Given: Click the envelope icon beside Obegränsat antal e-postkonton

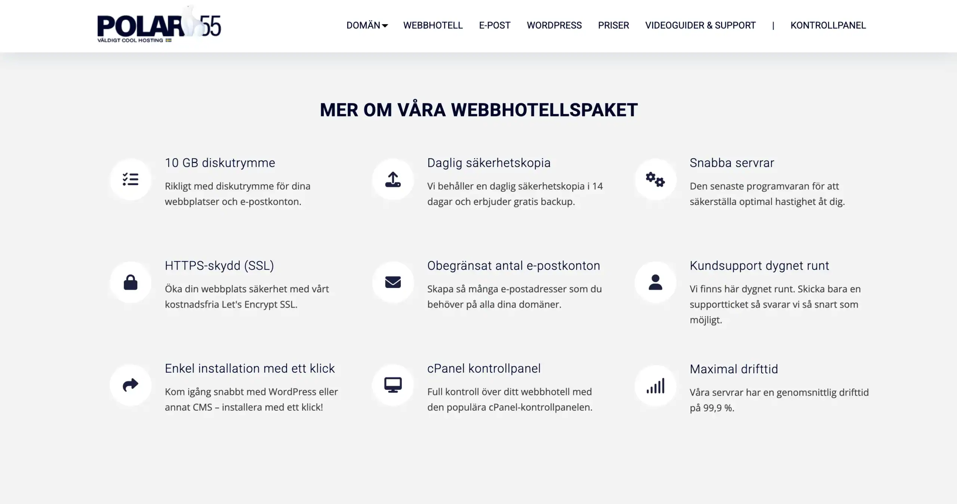Looking at the screenshot, I should 393,282.
